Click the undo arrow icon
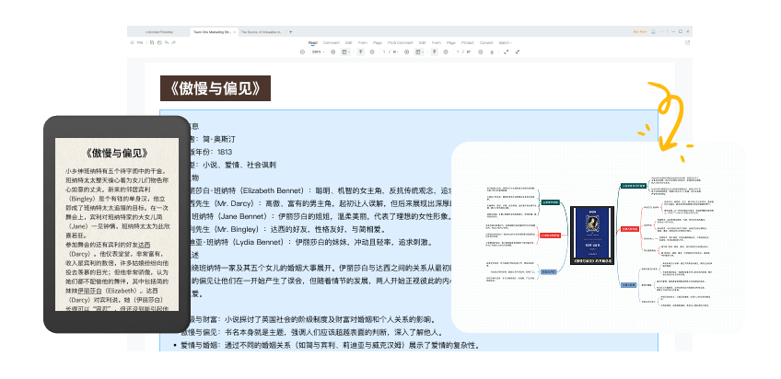This screenshot has height=379, width=781. (x=168, y=42)
